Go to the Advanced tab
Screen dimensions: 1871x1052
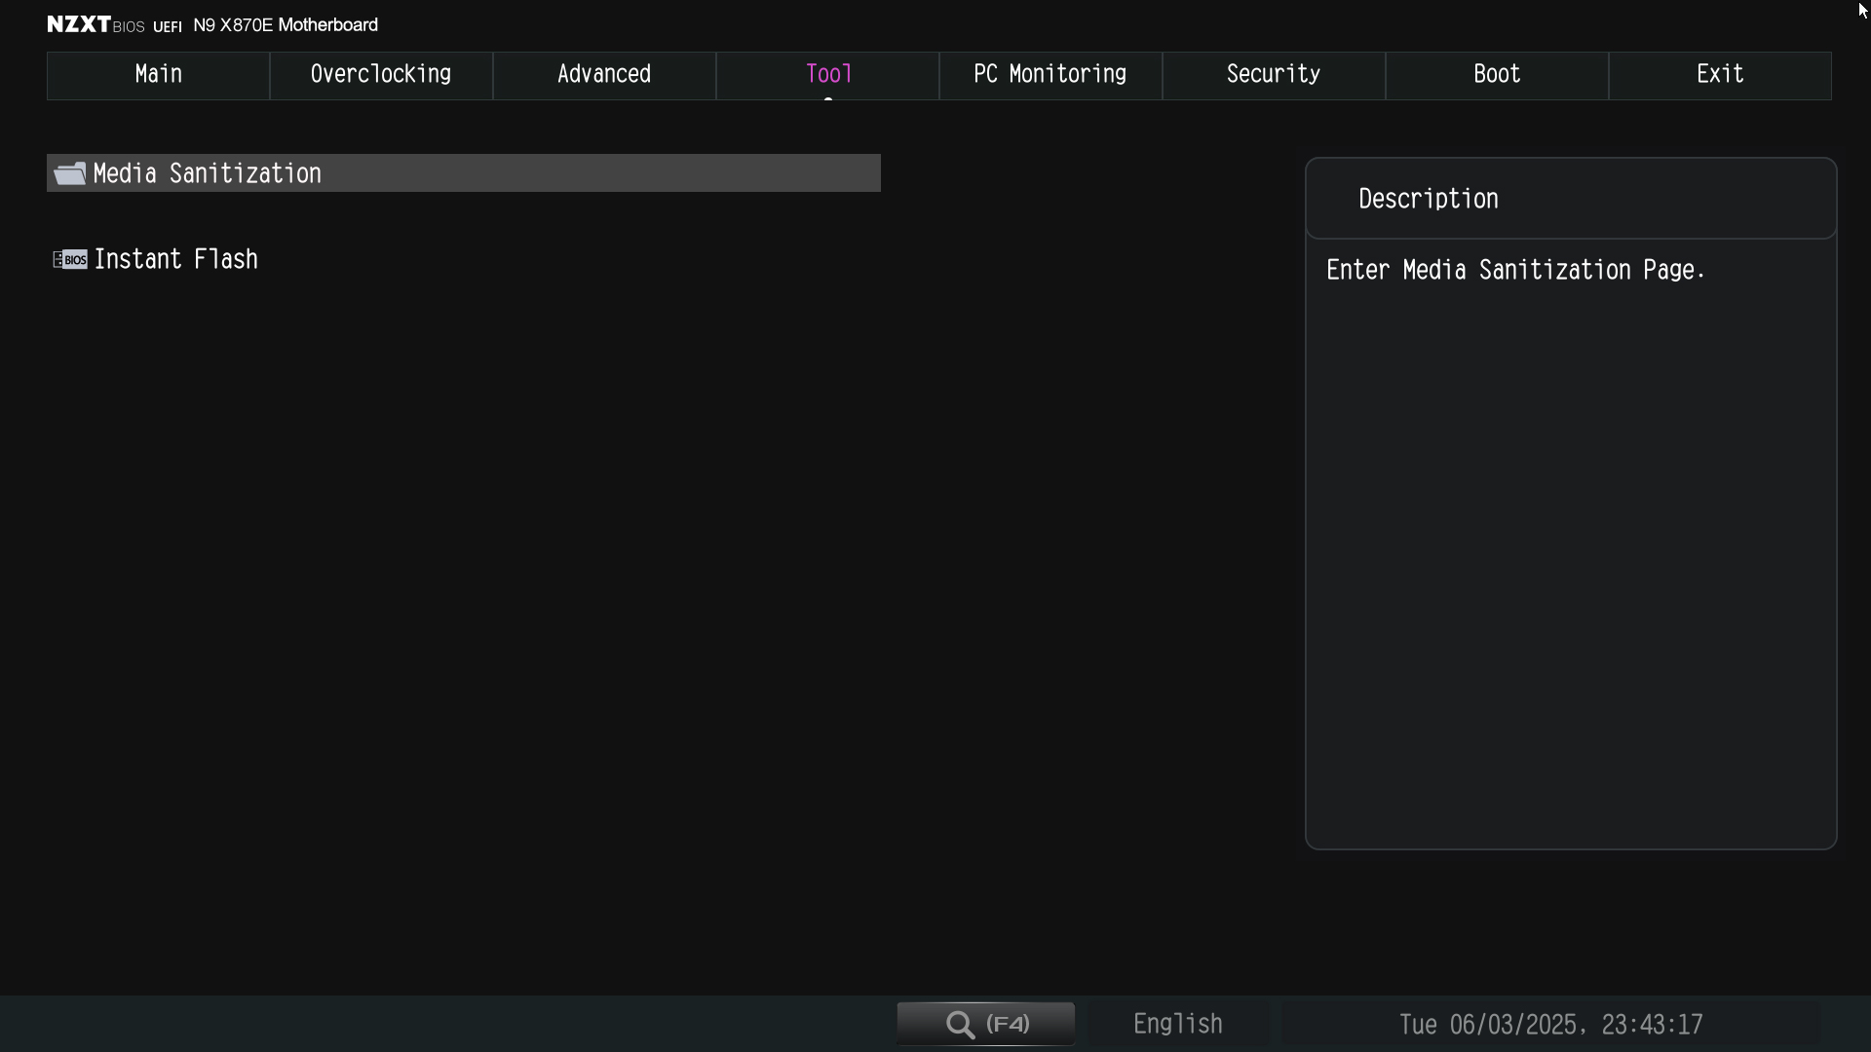pyautogui.click(x=604, y=75)
